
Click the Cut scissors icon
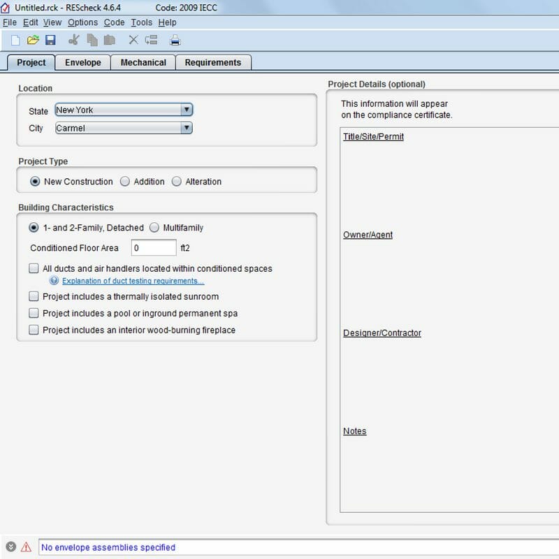[x=74, y=40]
